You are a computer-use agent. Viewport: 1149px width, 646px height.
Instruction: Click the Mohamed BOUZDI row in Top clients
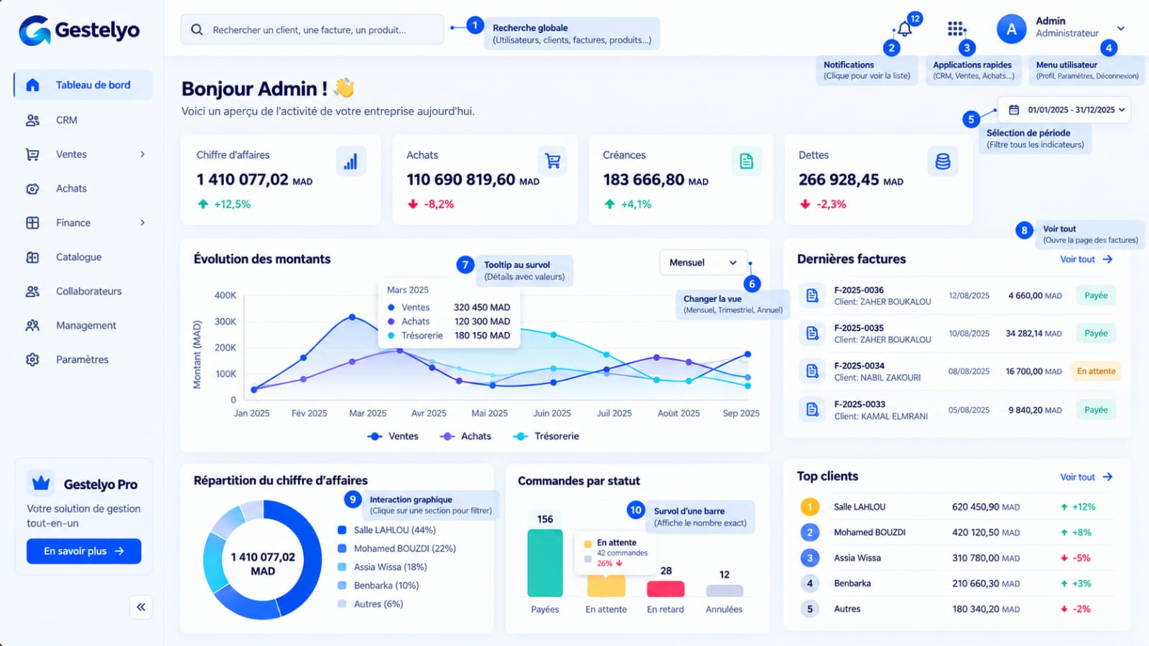click(x=957, y=533)
